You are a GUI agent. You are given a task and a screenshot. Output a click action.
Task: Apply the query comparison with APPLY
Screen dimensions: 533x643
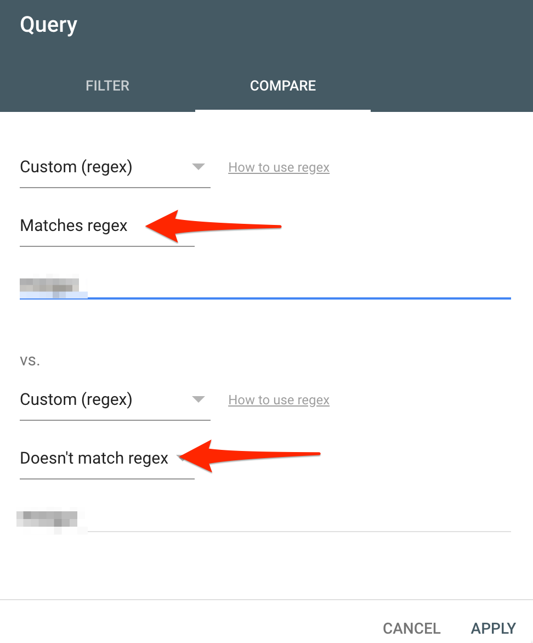point(493,628)
